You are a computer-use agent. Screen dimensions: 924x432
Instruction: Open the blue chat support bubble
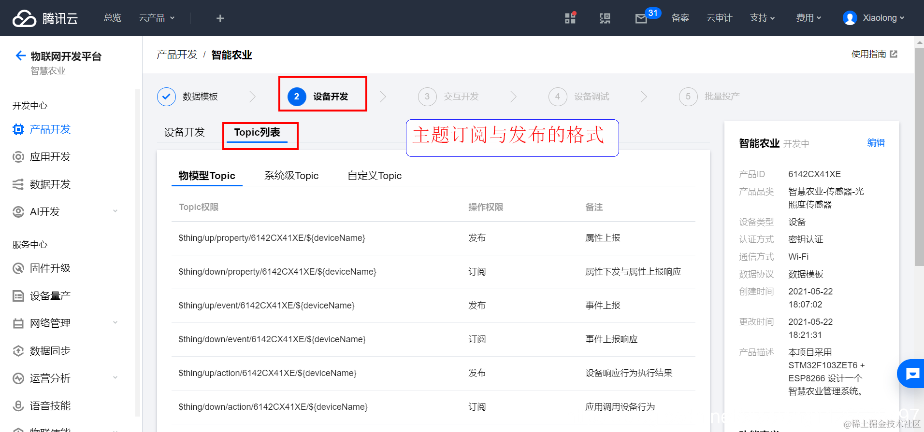pos(911,374)
